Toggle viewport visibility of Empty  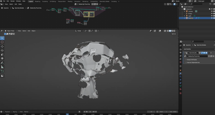coord(212,13)
